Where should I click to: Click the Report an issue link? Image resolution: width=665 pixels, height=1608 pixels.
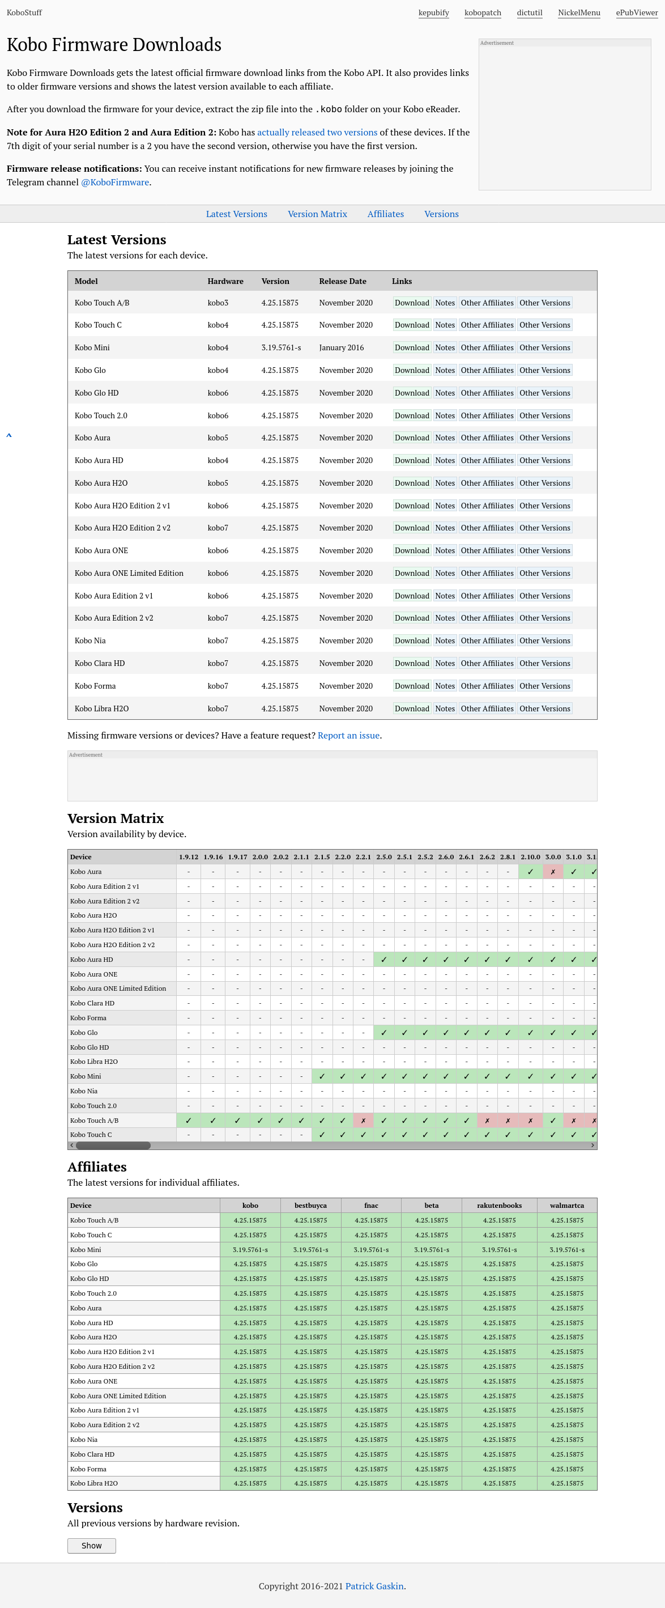pos(348,735)
